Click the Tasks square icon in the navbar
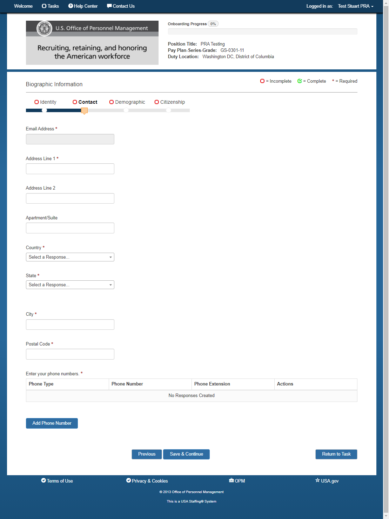The width and height of the screenshot is (389, 519). tap(44, 6)
